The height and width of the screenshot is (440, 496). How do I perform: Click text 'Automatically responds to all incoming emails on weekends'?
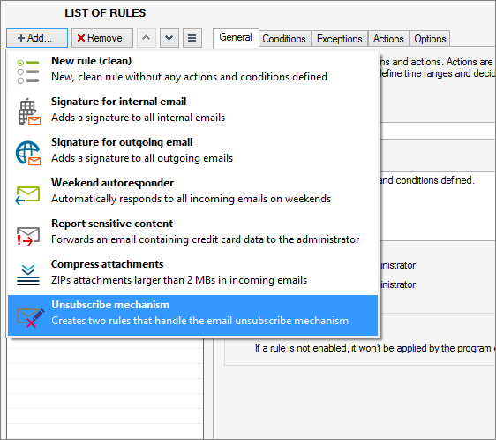tap(191, 199)
